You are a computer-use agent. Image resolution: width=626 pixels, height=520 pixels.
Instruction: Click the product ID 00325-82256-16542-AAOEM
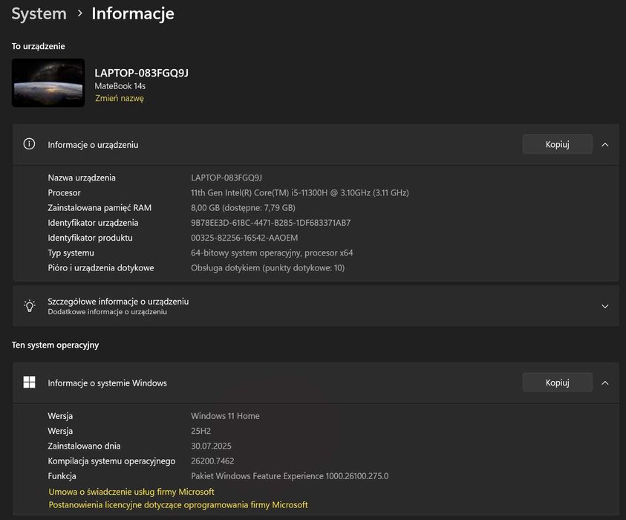(244, 238)
